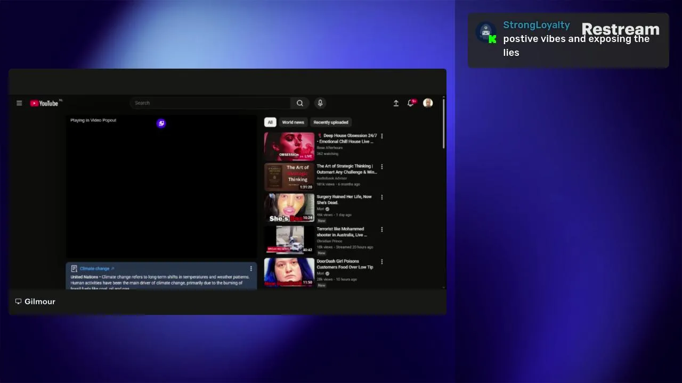
Task: Click the monitor icon beside Gilmour
Action: point(18,302)
